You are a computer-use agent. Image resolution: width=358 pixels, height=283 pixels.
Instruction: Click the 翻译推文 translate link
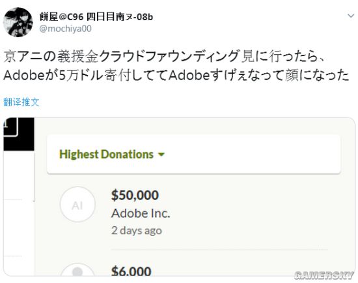(21, 102)
